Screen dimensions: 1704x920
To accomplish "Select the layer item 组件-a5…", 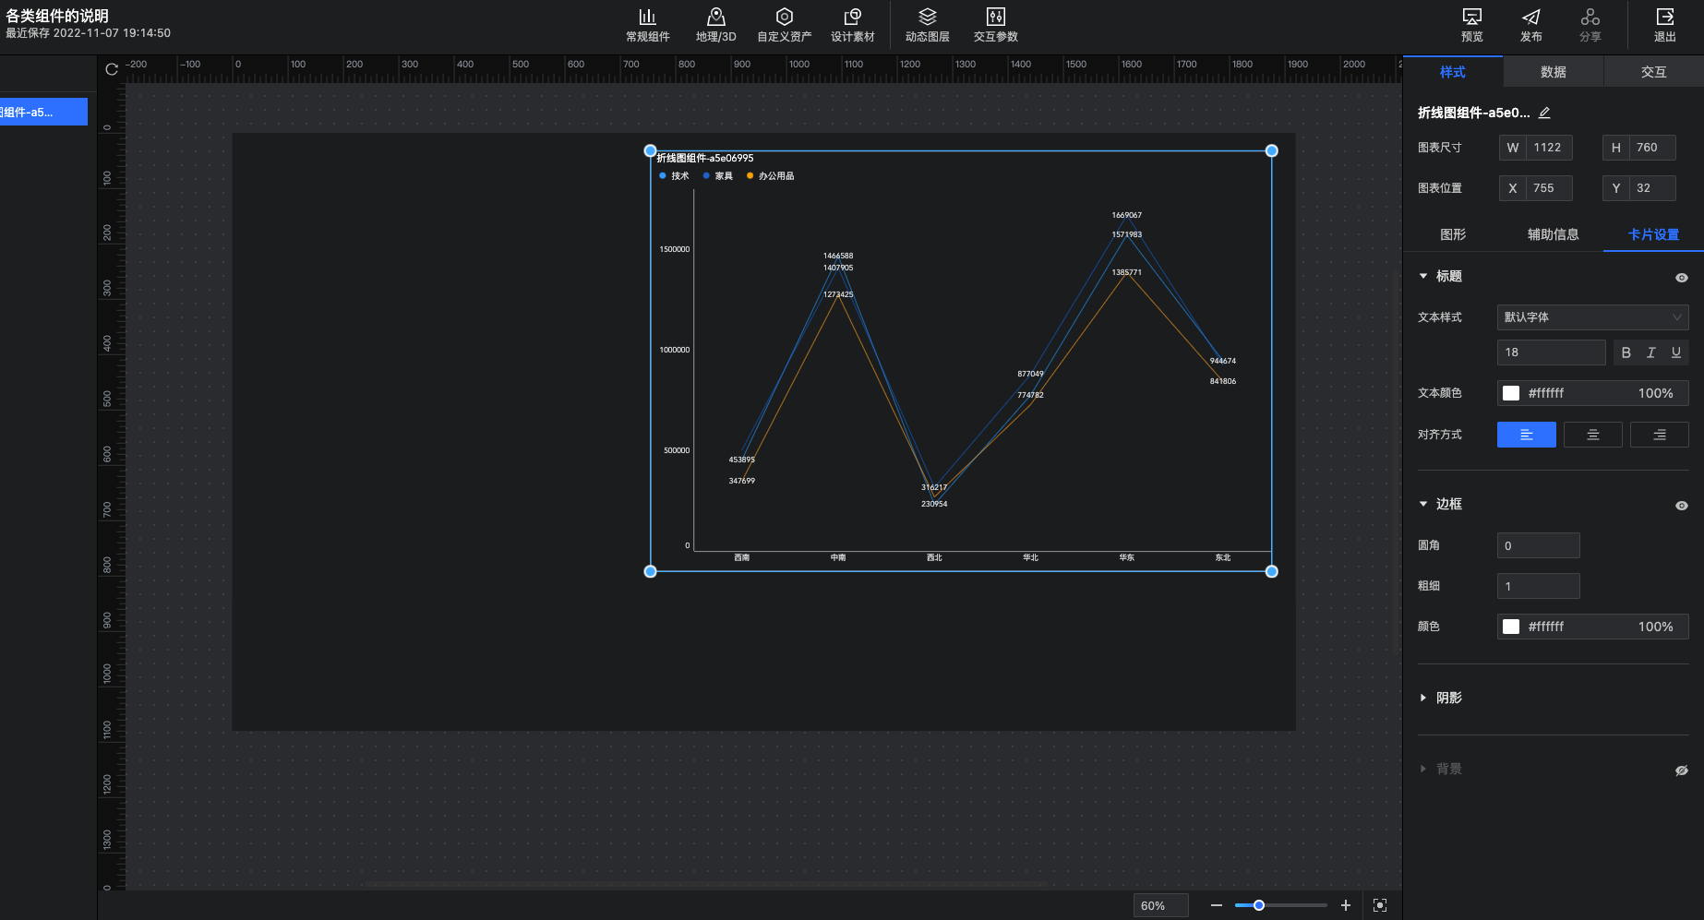I will click(43, 112).
